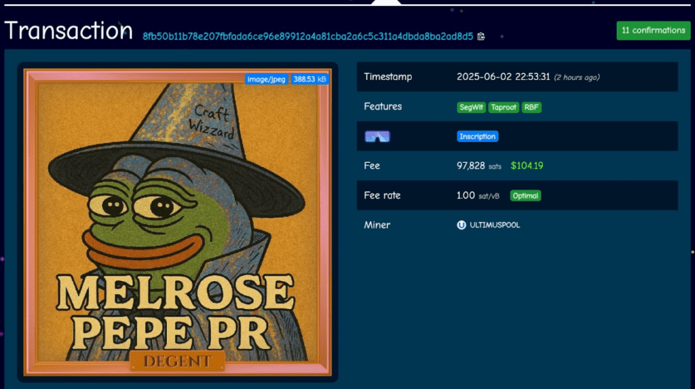Click the SegWit feature badge

471,107
